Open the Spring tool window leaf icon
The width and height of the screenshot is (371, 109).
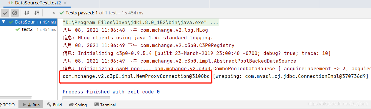click(x=71, y=105)
